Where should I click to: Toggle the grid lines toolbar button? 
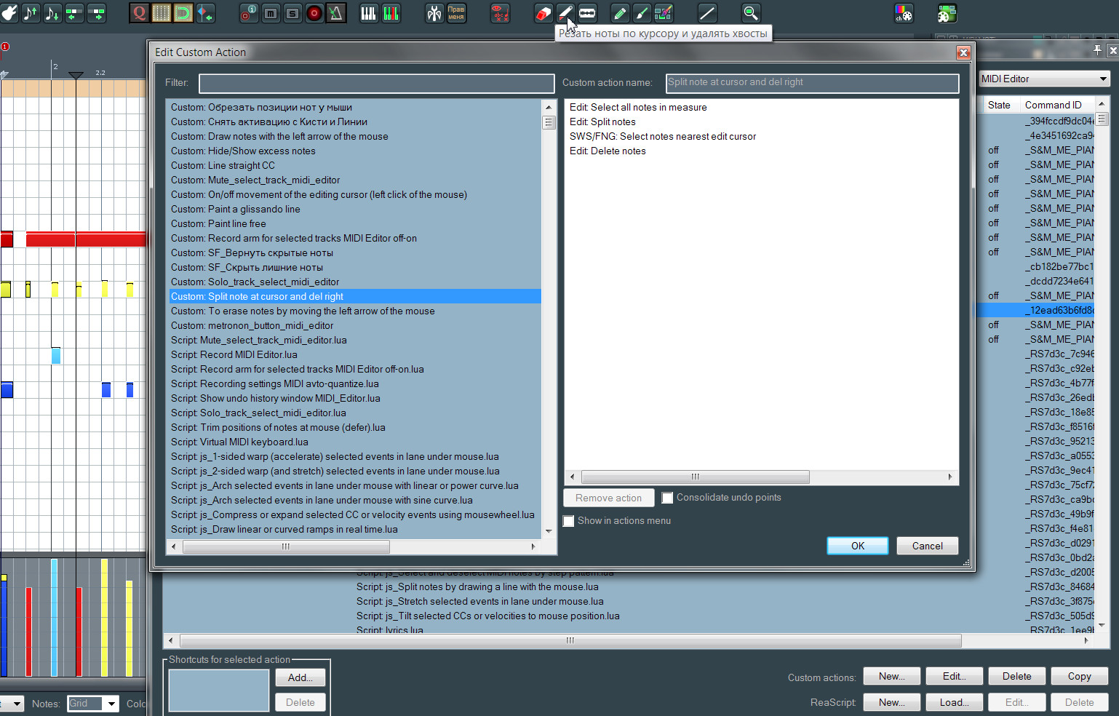click(x=162, y=13)
